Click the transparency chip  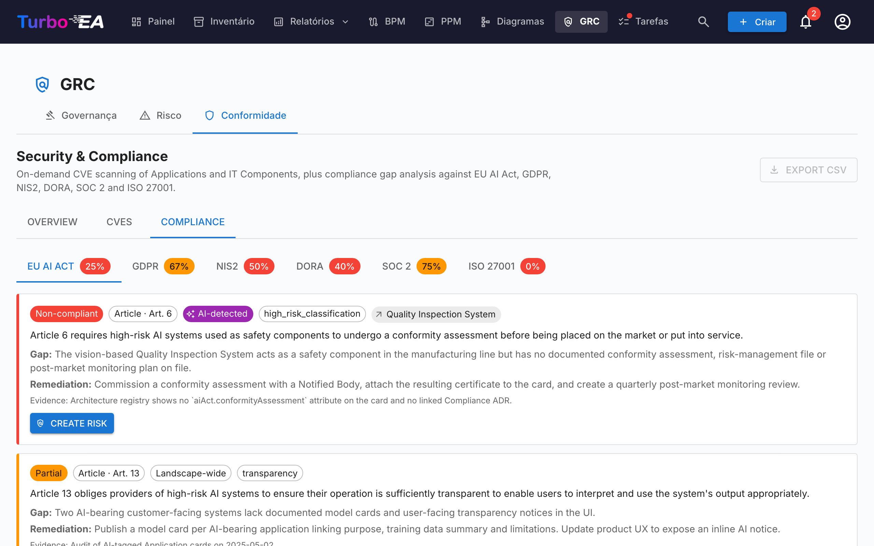[270, 473]
